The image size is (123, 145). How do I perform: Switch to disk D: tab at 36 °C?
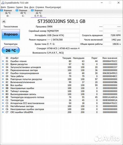[x=8, y=13]
